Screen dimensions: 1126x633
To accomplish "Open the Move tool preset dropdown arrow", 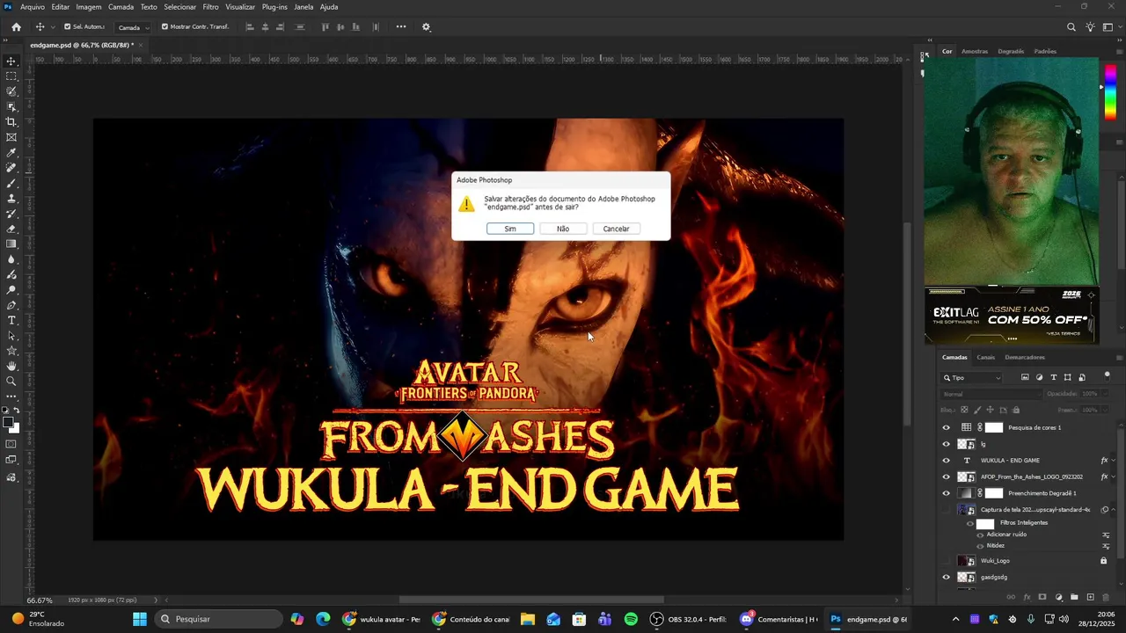I will [x=53, y=27].
